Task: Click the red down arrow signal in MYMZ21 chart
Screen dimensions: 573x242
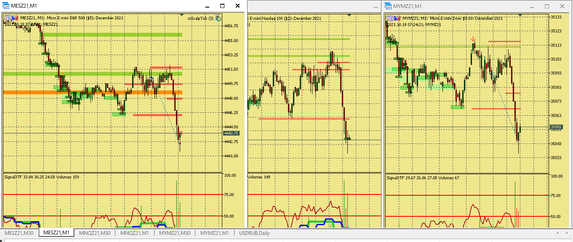Action: (x=473, y=39)
